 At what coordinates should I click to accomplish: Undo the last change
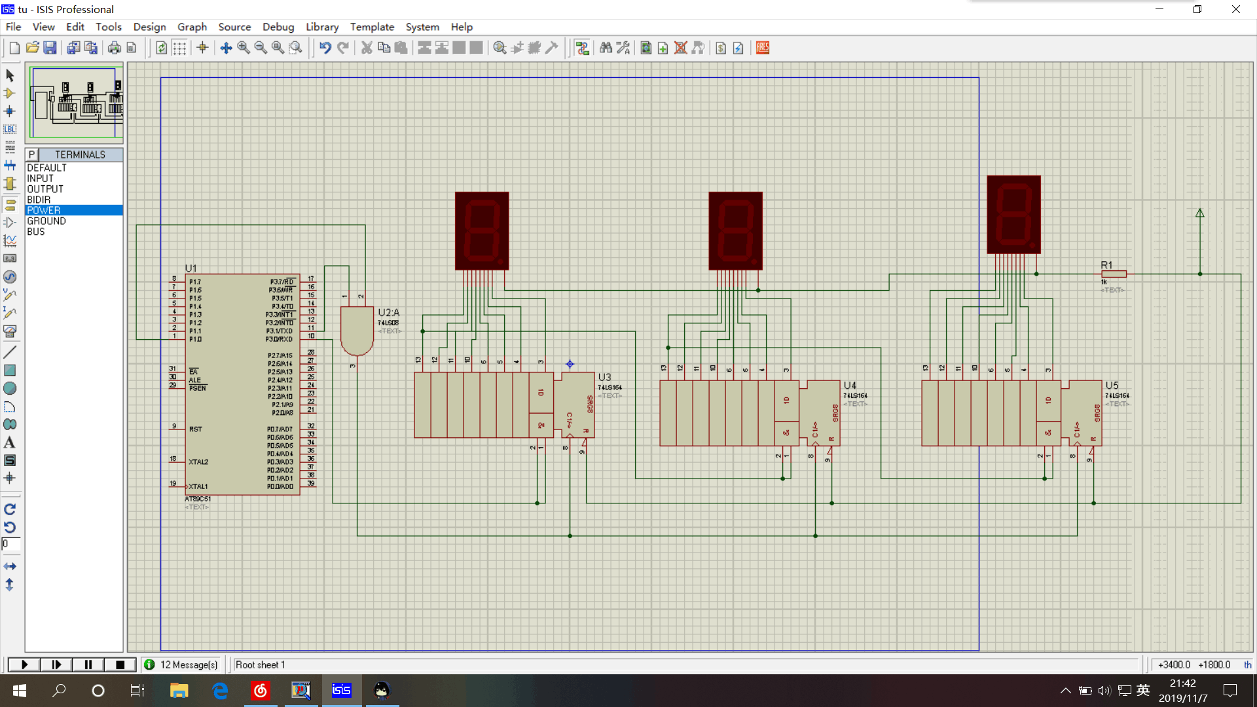(325, 48)
